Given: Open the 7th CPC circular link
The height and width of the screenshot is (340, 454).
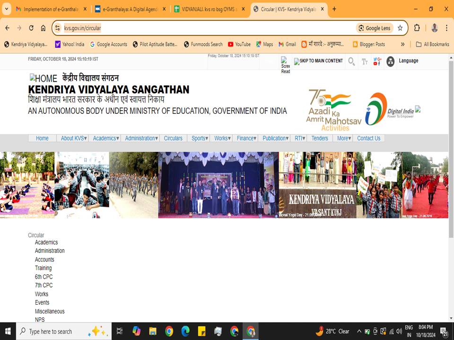Looking at the screenshot, I should 44,285.
